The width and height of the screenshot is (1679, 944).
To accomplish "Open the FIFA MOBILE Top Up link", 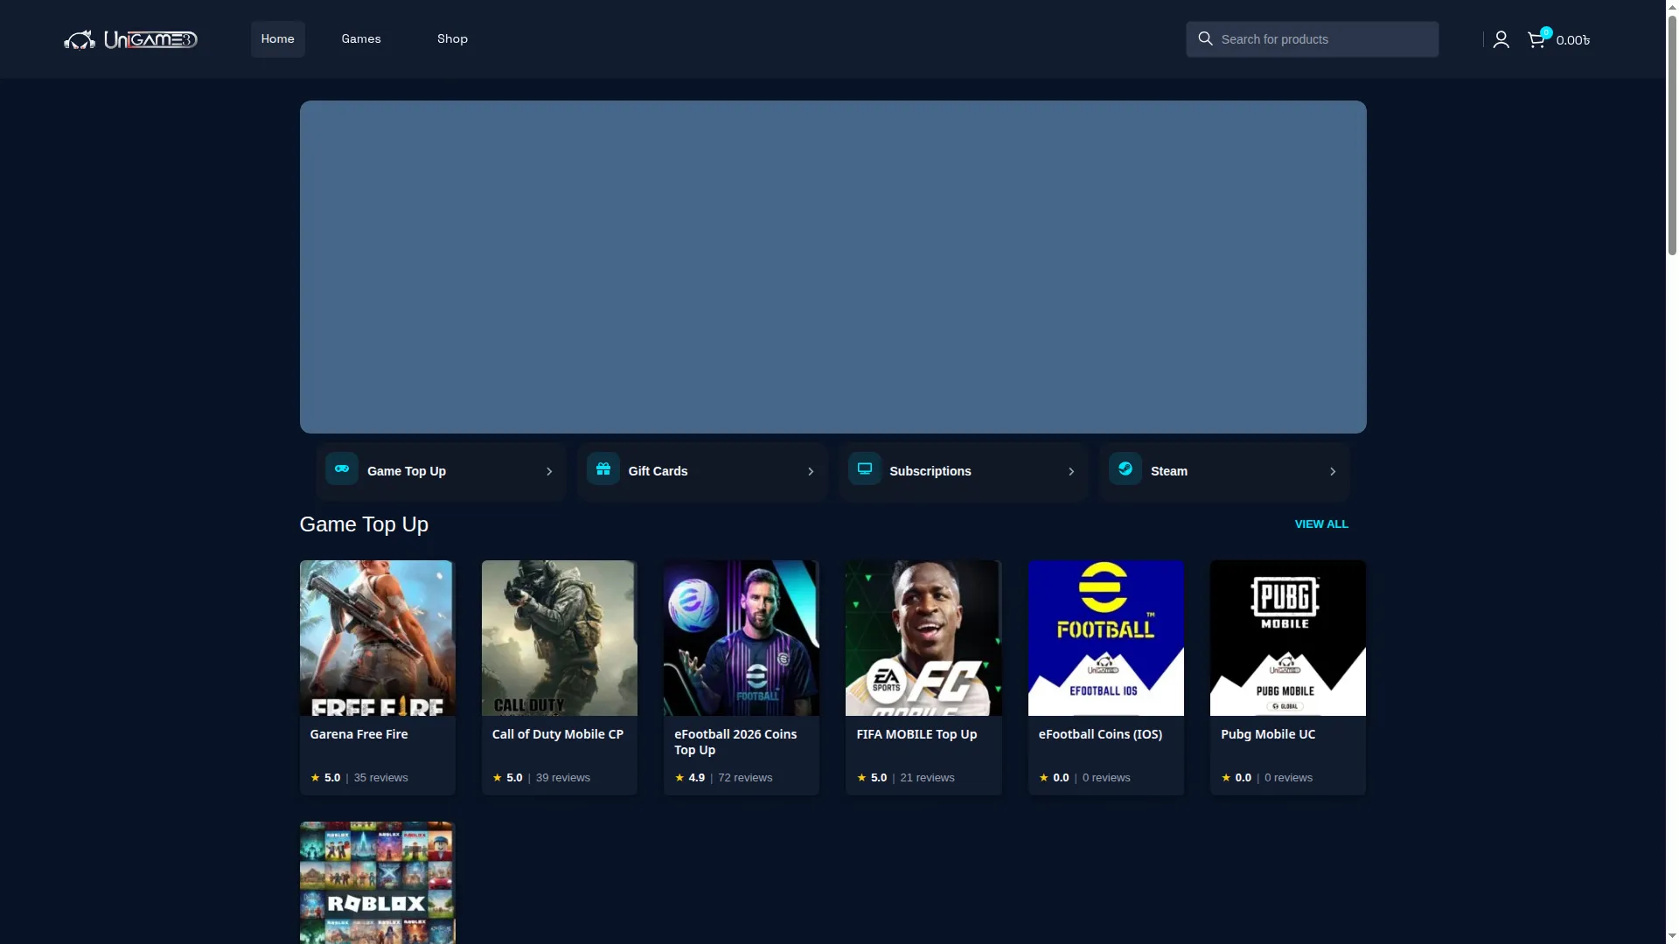I will tap(916, 734).
